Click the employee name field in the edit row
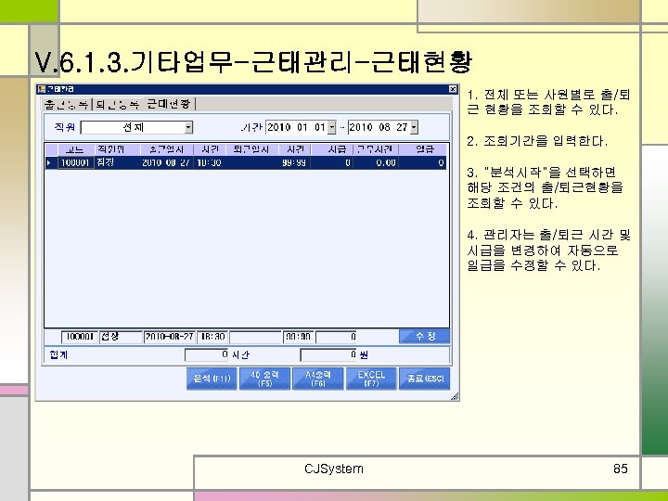The image size is (668, 501). click(x=121, y=337)
